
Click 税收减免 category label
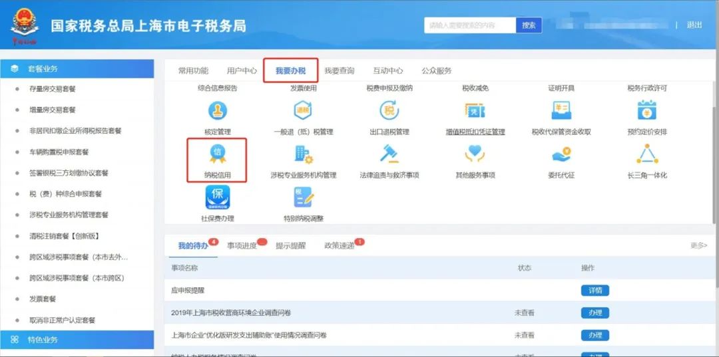point(475,88)
